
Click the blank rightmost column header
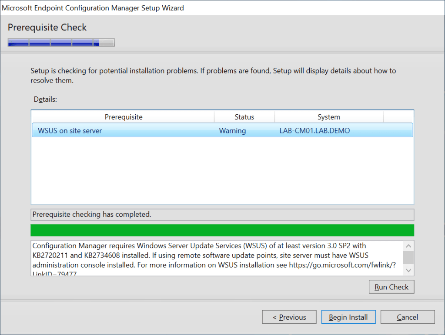pyautogui.click(x=398, y=117)
